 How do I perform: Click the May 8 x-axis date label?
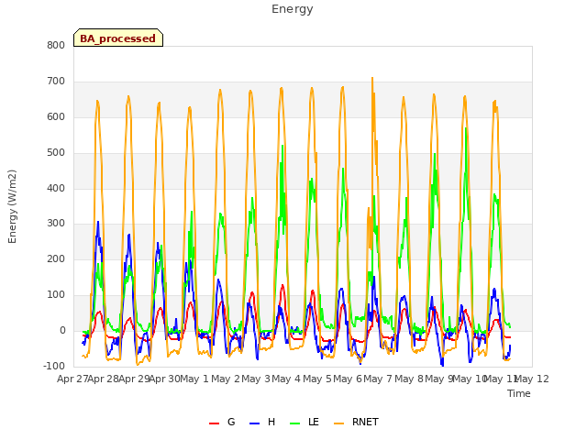[409, 379]
